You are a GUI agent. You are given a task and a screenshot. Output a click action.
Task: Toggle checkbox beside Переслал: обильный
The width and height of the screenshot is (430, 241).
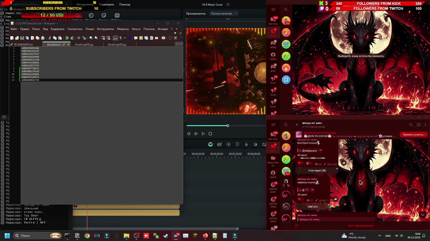tap(2, 208)
